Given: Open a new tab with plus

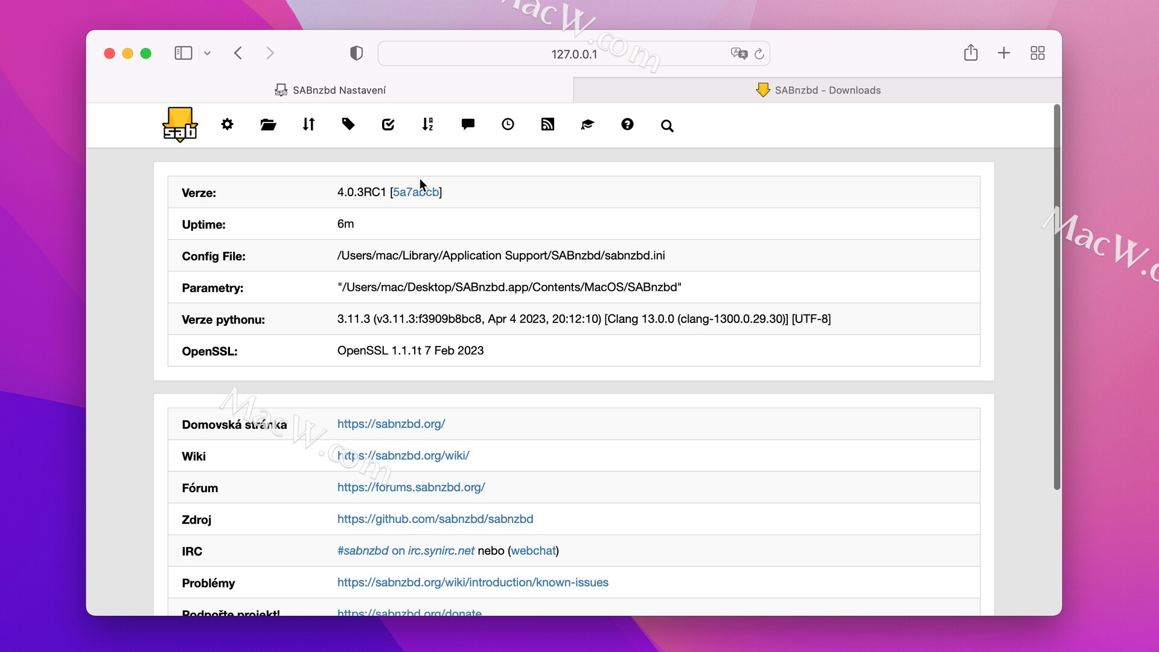Looking at the screenshot, I should (1004, 53).
